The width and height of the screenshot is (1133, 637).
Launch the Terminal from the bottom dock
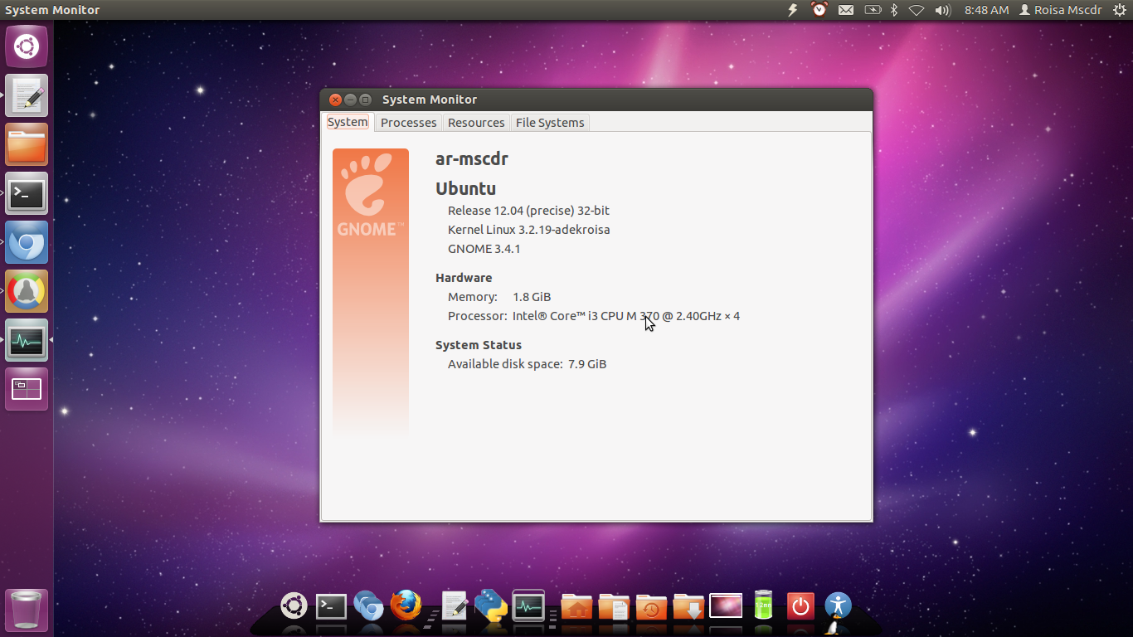pos(329,606)
